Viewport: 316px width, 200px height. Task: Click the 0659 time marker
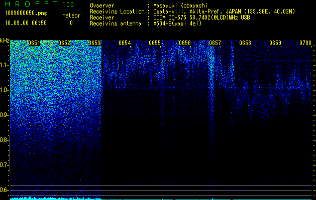coord(275,43)
